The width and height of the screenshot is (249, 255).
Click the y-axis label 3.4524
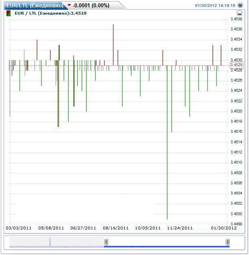(x=236, y=91)
